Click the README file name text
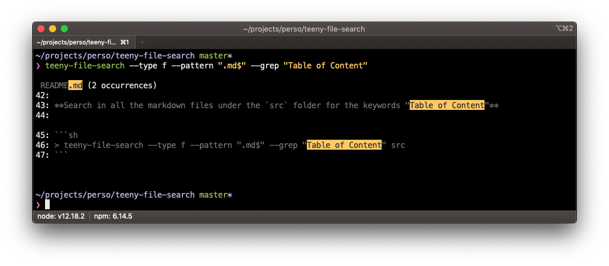The width and height of the screenshot is (609, 266). (x=54, y=85)
